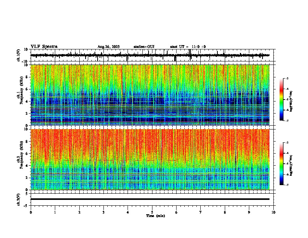Click the '-5' label on ch.1 color bar
Viewport: 308px width, 238px height.
click(287, 100)
